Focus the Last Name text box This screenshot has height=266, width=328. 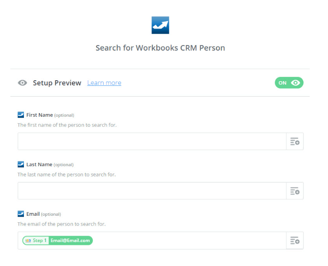tap(152, 191)
